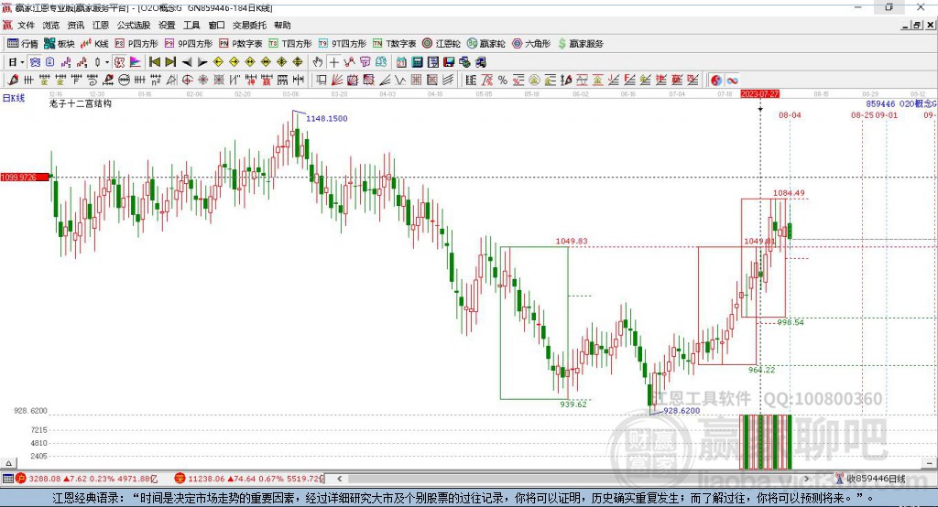Click the 928.6200 low price label
The image size is (938, 507).
[682, 411]
